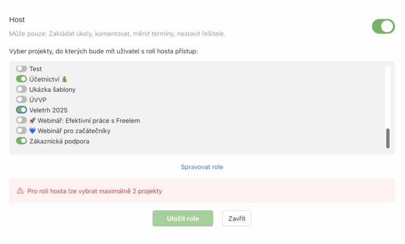Click the Veletrh 2025 project label
The height and width of the screenshot is (244, 405).
click(x=52, y=110)
